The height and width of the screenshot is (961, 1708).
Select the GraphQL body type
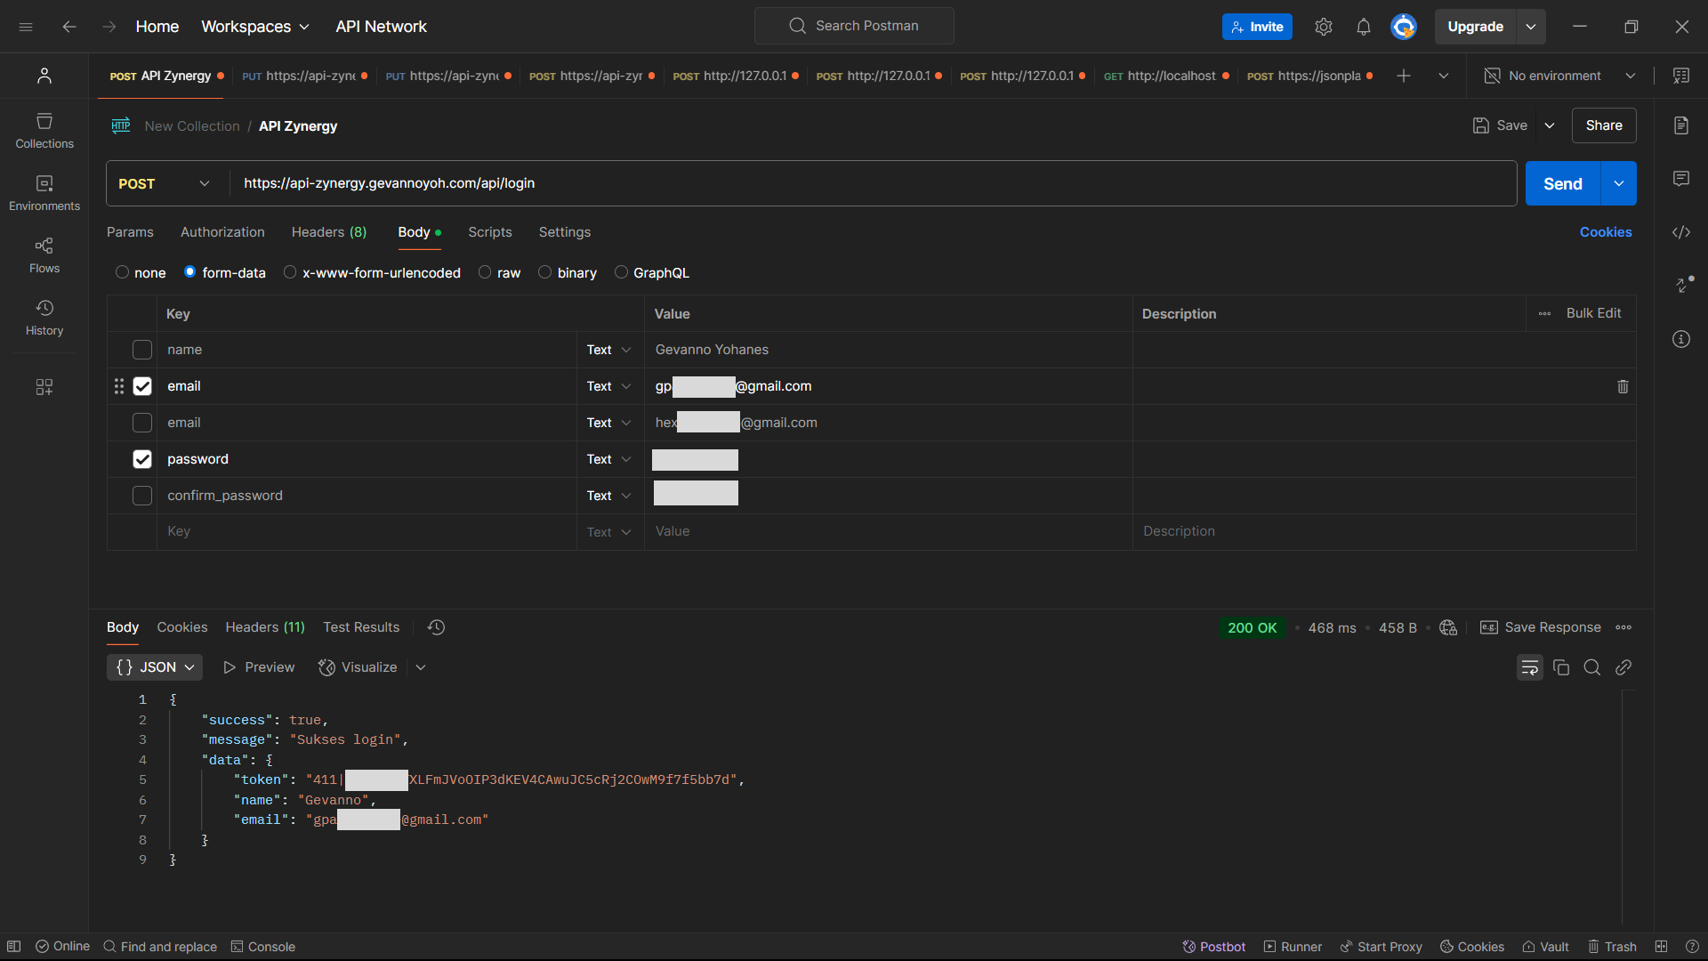pos(621,272)
